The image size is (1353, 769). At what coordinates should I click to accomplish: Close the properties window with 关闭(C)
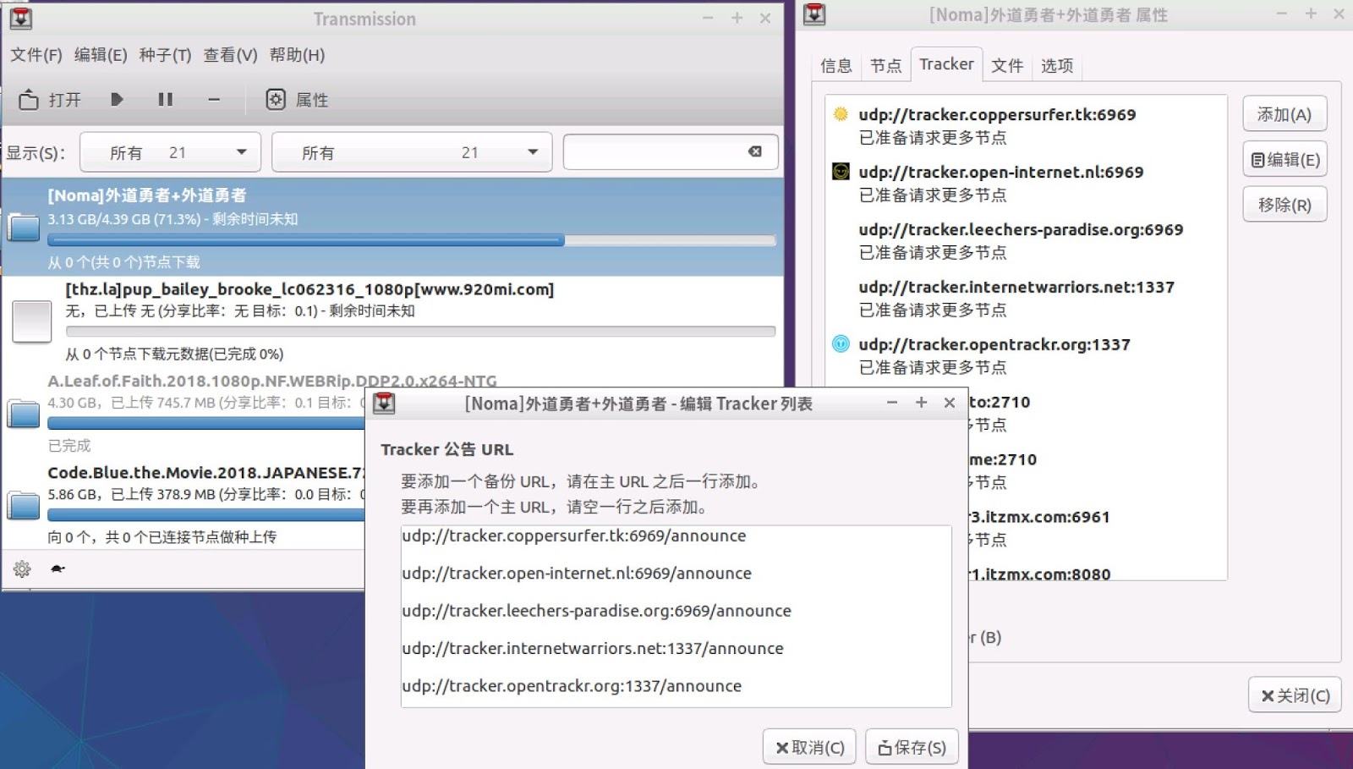(x=1295, y=695)
